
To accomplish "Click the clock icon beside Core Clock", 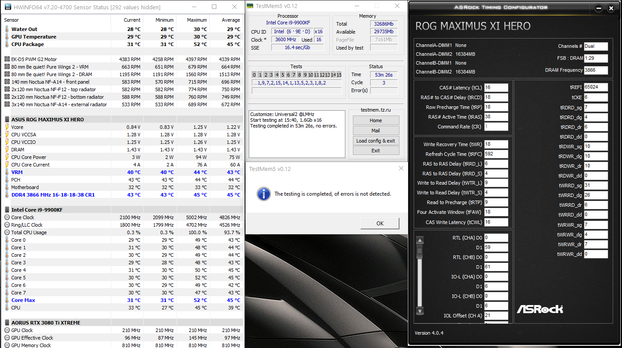I will pos(7,217).
